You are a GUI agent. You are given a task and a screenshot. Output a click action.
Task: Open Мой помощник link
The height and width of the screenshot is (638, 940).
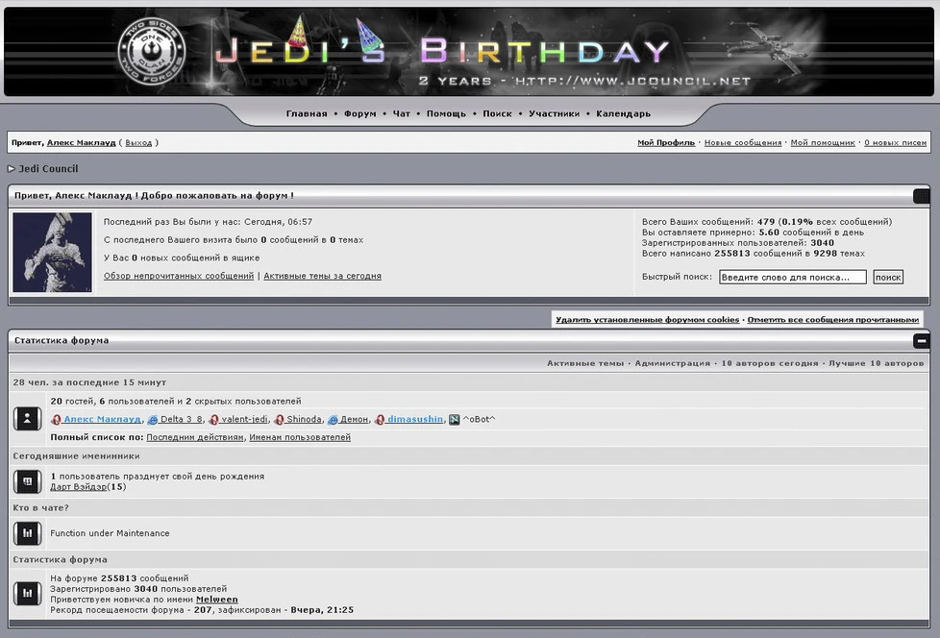pos(823,142)
